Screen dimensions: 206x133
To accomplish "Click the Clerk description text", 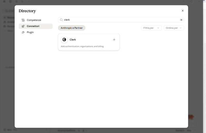I will 82,46.
